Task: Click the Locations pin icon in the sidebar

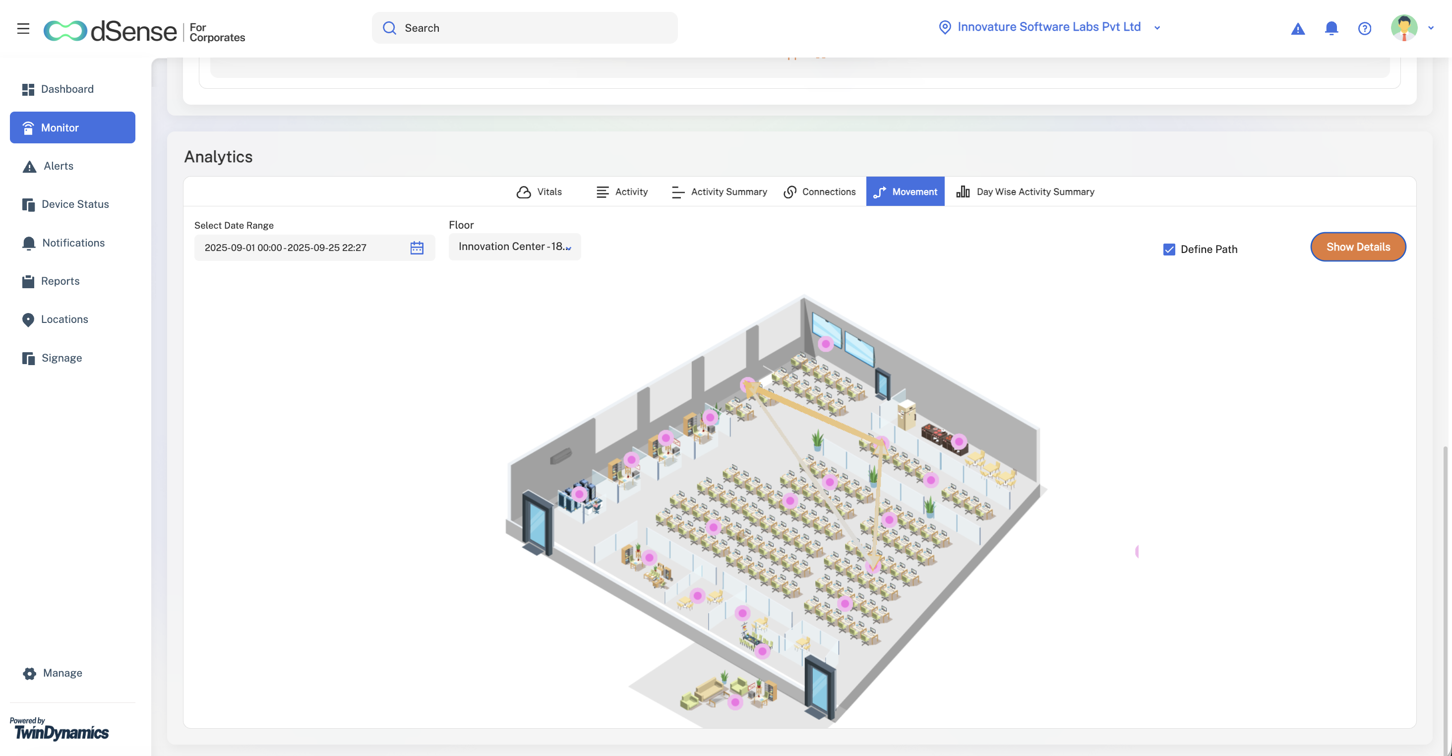Action: point(28,319)
